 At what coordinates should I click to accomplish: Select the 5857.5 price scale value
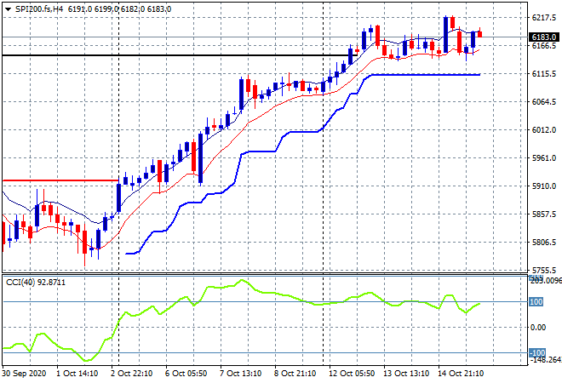[x=544, y=214]
